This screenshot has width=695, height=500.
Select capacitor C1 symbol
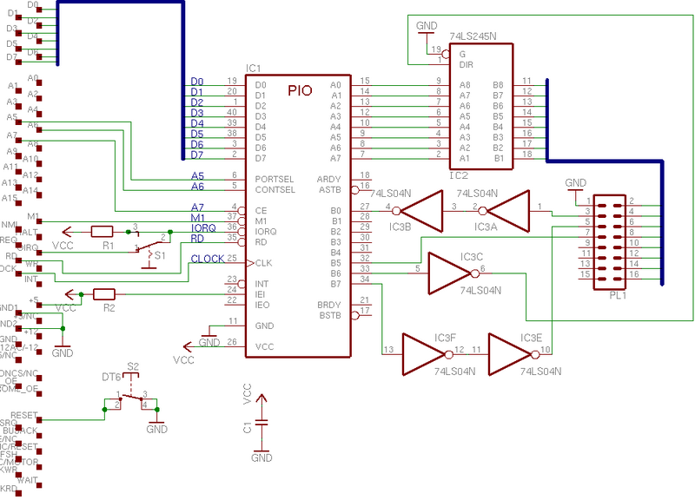coord(261,423)
